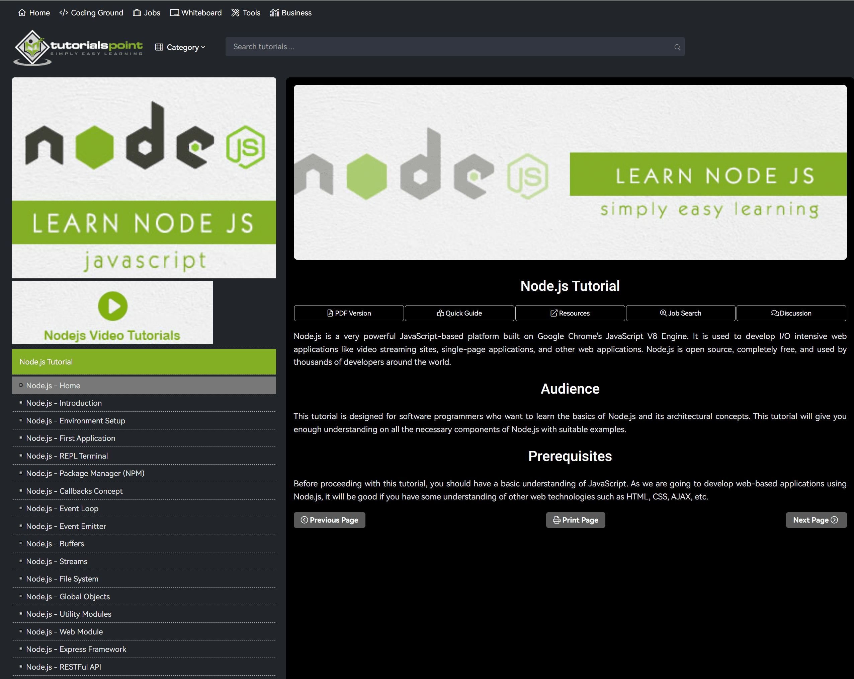Open the Discussion tab
This screenshot has width=854, height=679.
[x=791, y=313]
